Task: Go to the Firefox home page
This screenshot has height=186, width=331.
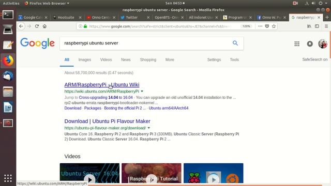Action: [x=44, y=26]
